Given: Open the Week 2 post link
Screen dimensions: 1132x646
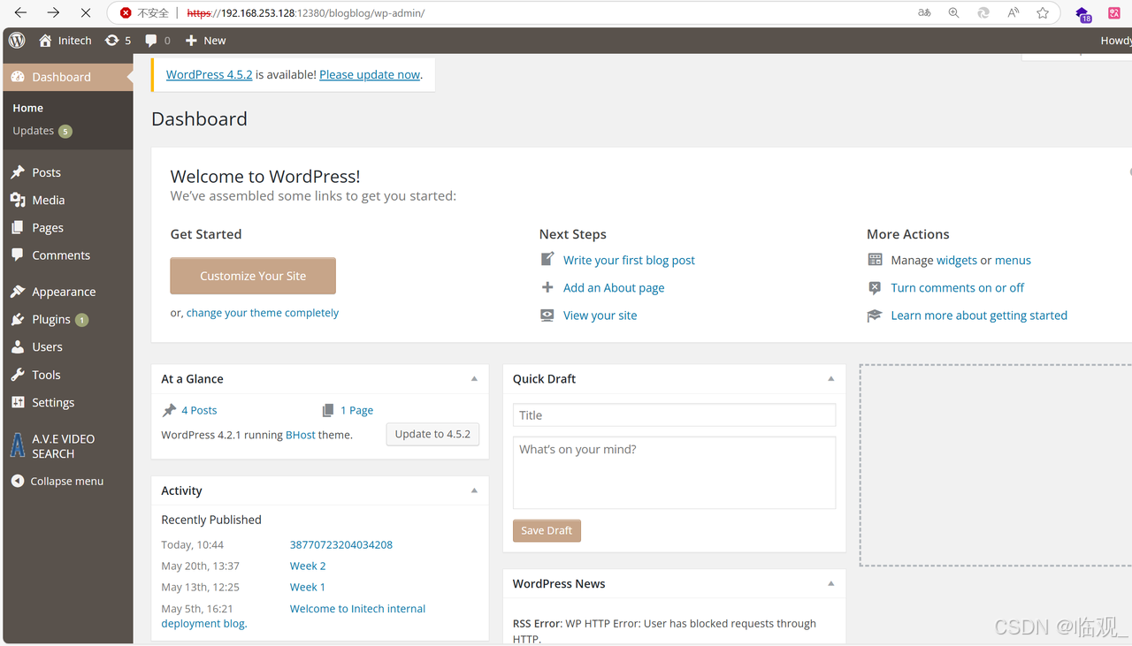Looking at the screenshot, I should click(308, 566).
